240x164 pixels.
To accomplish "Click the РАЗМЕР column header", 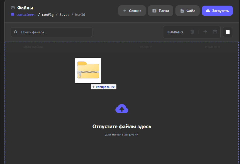I will (146, 47).
